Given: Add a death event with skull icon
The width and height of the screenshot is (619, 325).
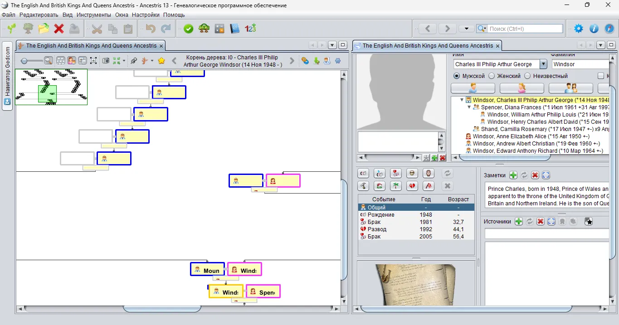Looking at the screenshot, I should coord(412,173).
